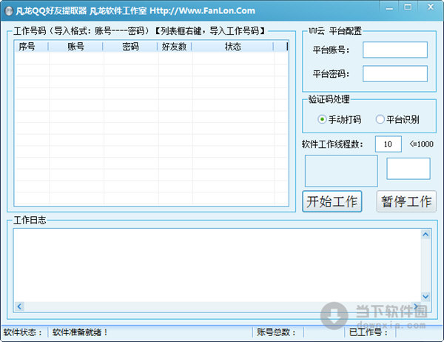Sort by the 账号 column header
444x342 pixels.
pos(75,47)
